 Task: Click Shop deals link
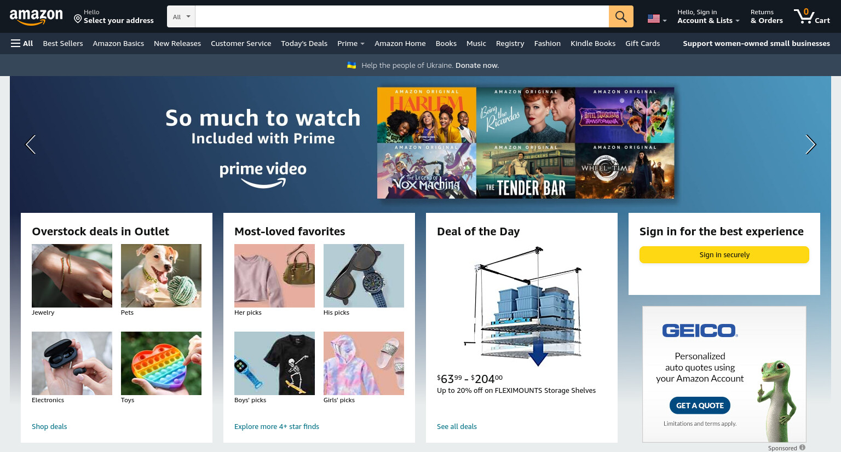[49, 426]
